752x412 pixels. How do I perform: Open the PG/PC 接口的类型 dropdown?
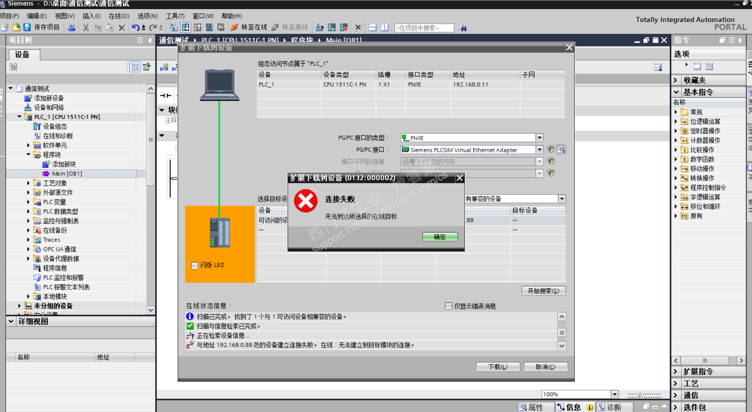[539, 138]
